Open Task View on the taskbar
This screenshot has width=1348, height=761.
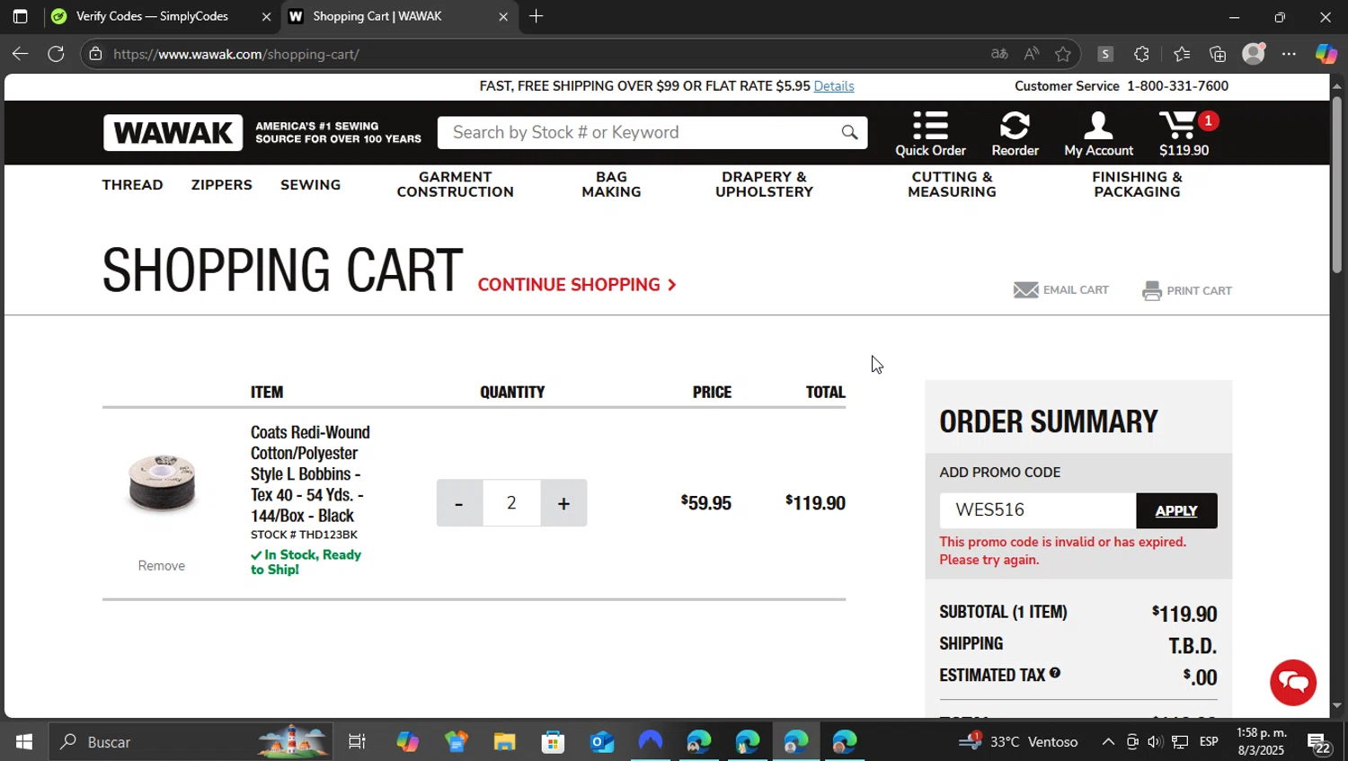[357, 742]
